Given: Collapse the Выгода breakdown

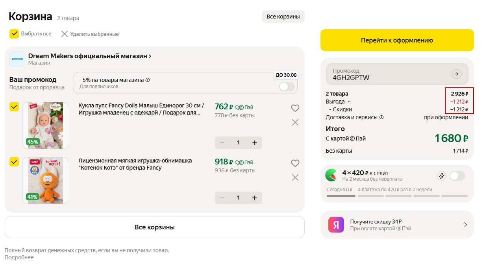Looking at the screenshot, I should tap(349, 102).
